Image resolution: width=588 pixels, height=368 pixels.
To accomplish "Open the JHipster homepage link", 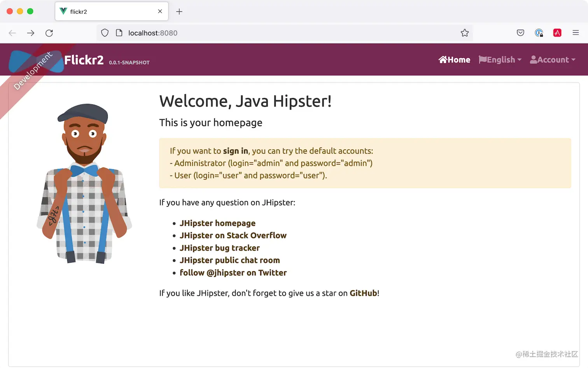I will tap(217, 223).
